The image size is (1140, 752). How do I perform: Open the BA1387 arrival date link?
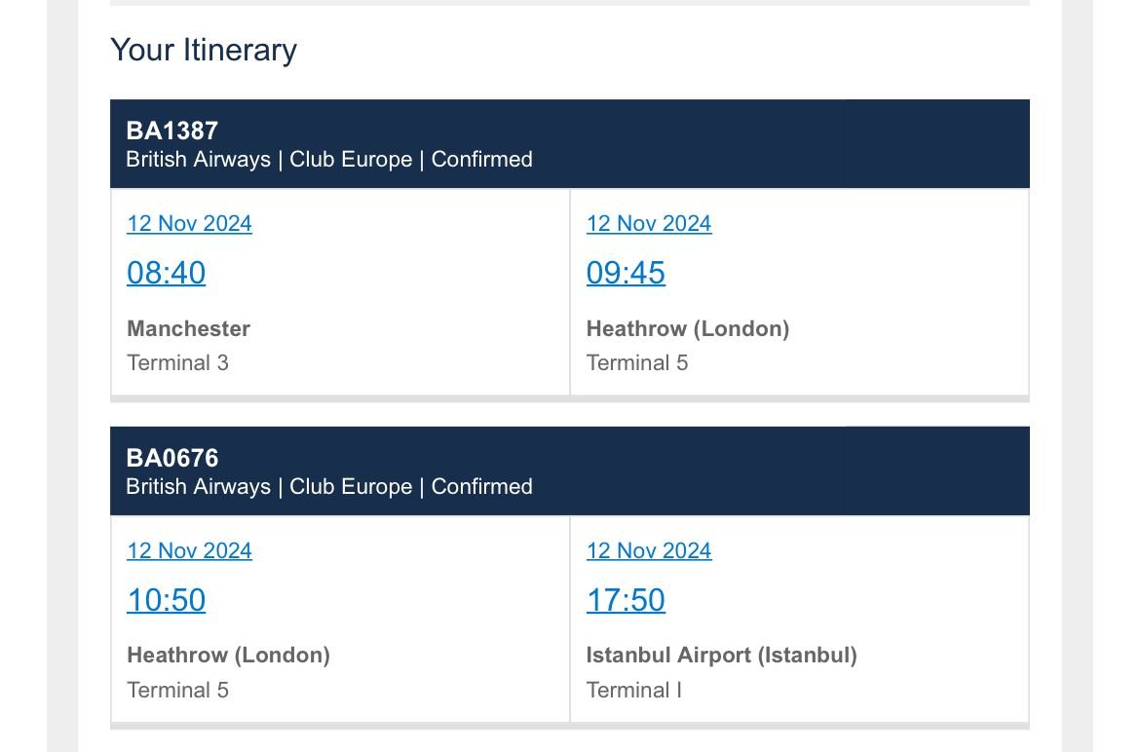point(649,224)
